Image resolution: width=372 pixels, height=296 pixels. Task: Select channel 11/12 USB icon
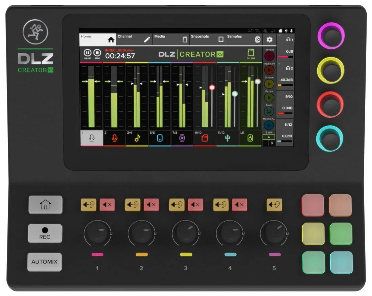click(x=228, y=138)
